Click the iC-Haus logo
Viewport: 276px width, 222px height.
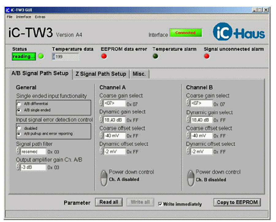239,32
